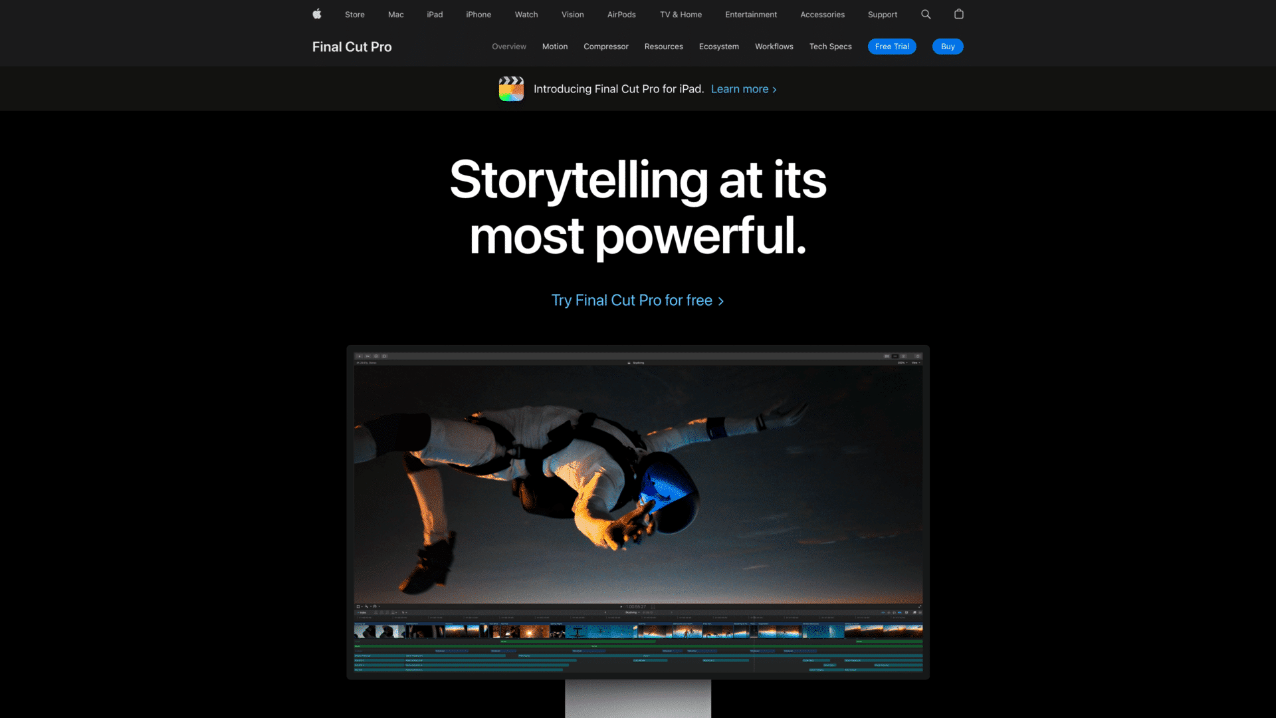The image size is (1276, 718).
Task: Go to the Final Cut Pro title link
Action: (x=352, y=47)
